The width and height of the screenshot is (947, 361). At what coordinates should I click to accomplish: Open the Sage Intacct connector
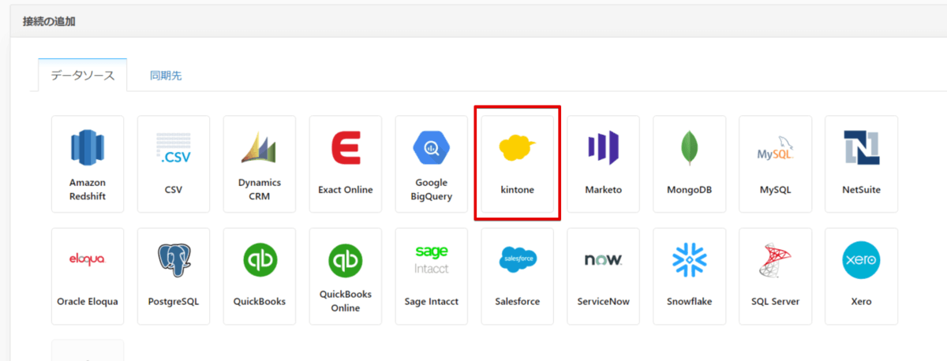[x=432, y=276]
